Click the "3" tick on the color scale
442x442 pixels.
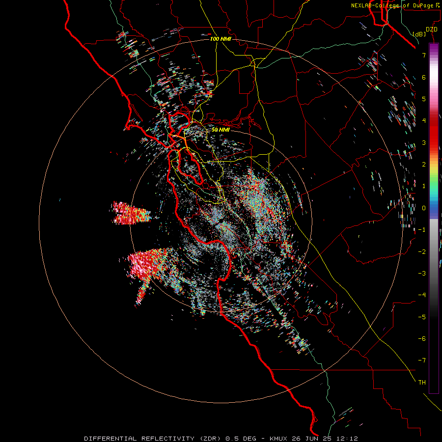[424, 142]
